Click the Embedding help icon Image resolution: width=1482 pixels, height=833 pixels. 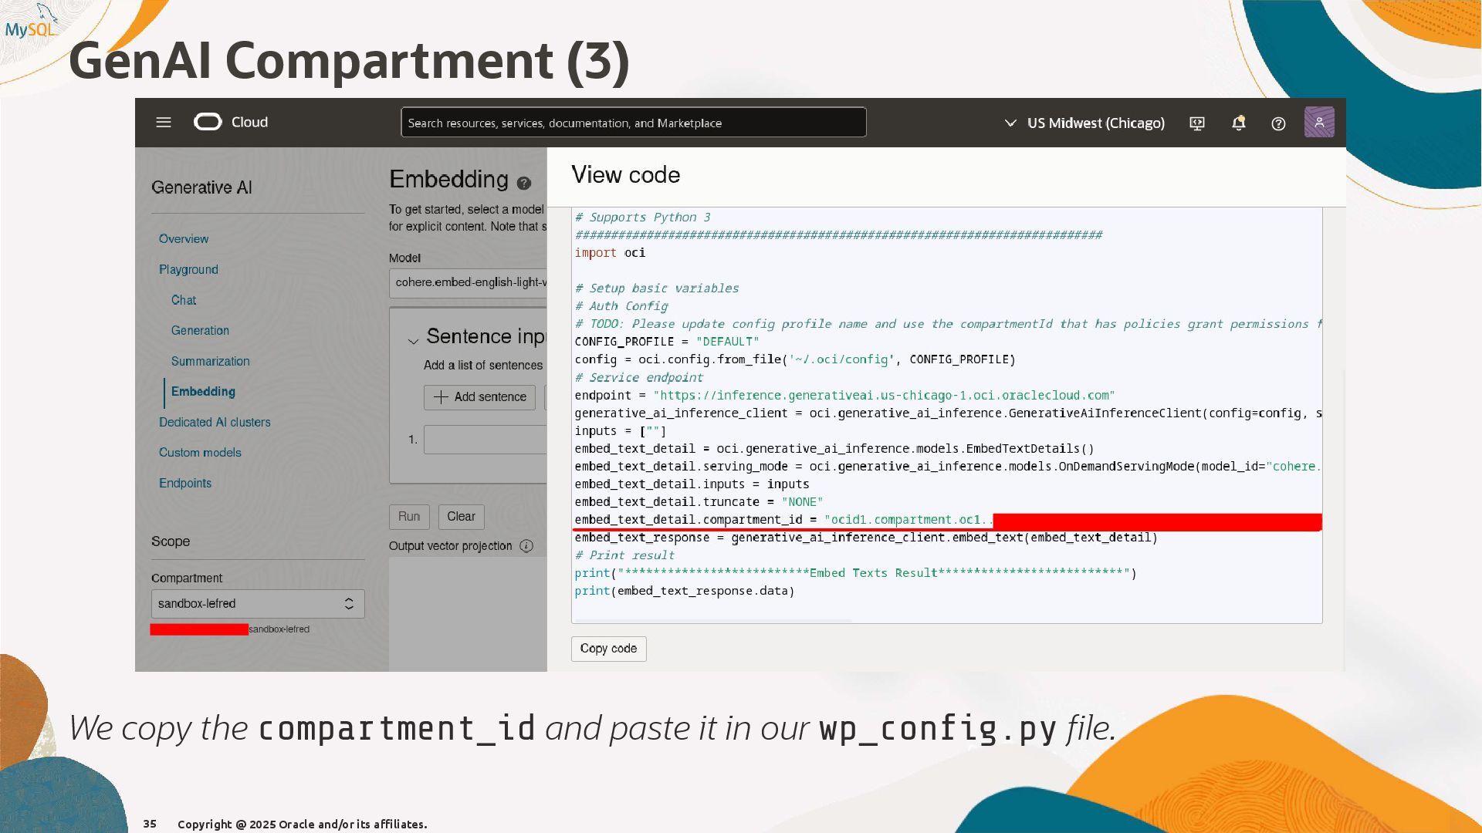pyautogui.click(x=524, y=183)
